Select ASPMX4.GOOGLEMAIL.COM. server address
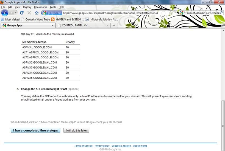225x151 pixels. coord(40,73)
